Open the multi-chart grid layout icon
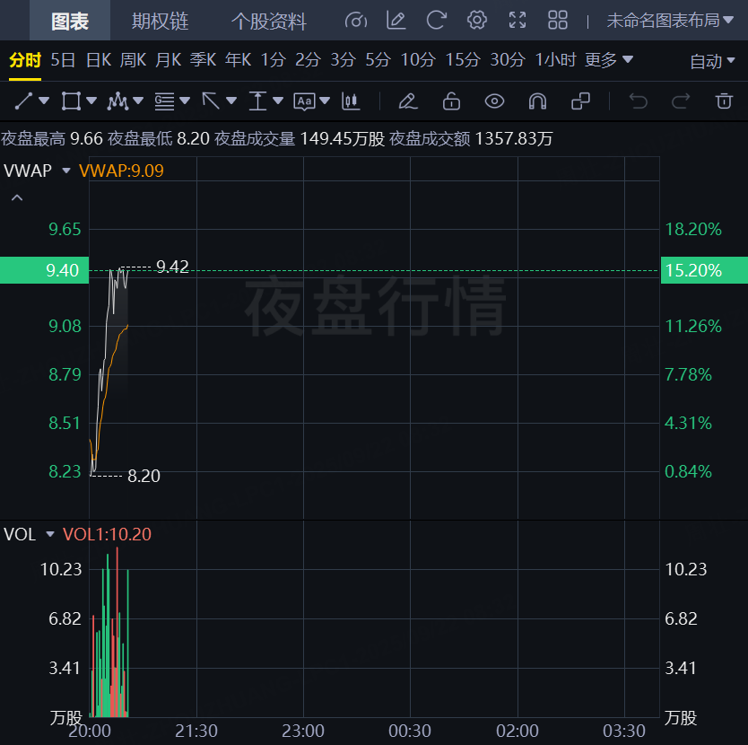The image size is (748, 745). [x=558, y=21]
